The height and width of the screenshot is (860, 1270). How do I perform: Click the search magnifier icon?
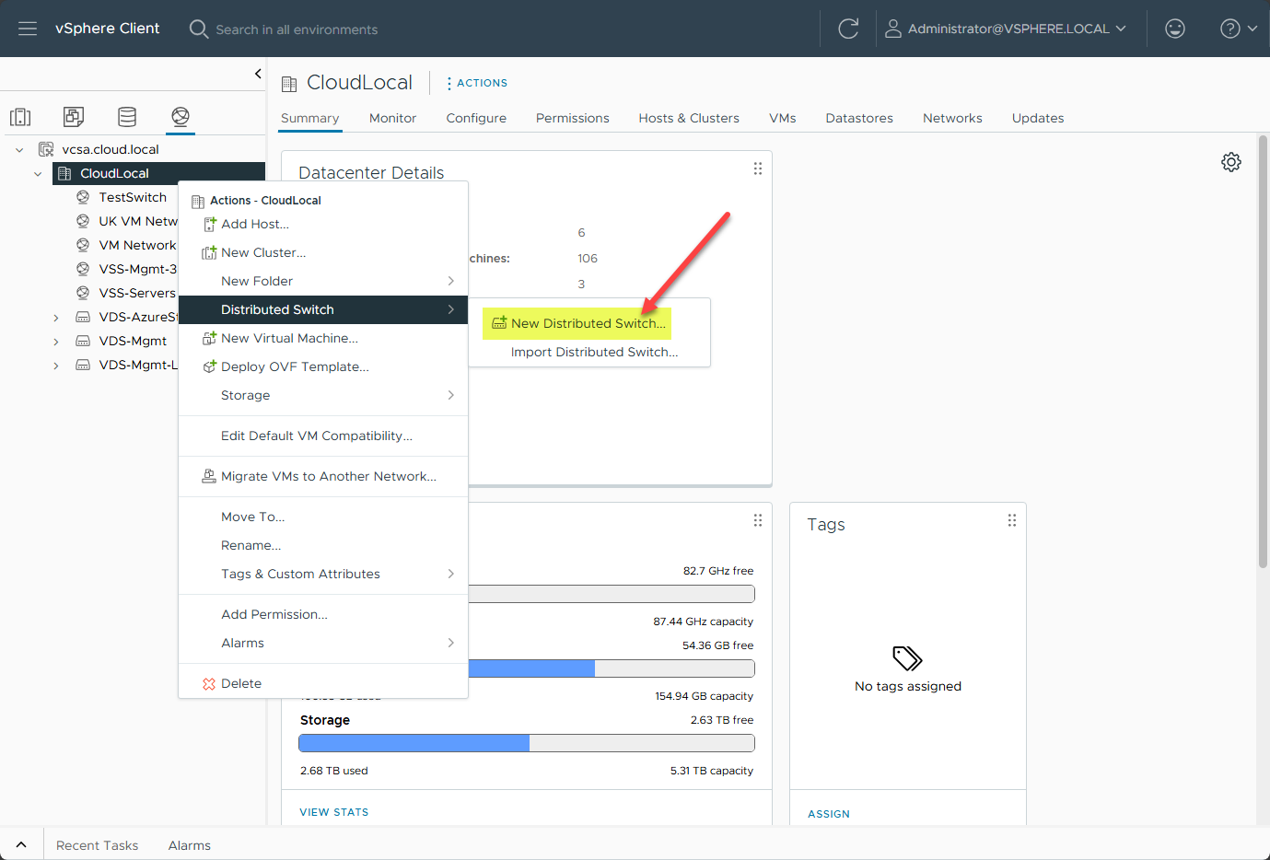[198, 29]
